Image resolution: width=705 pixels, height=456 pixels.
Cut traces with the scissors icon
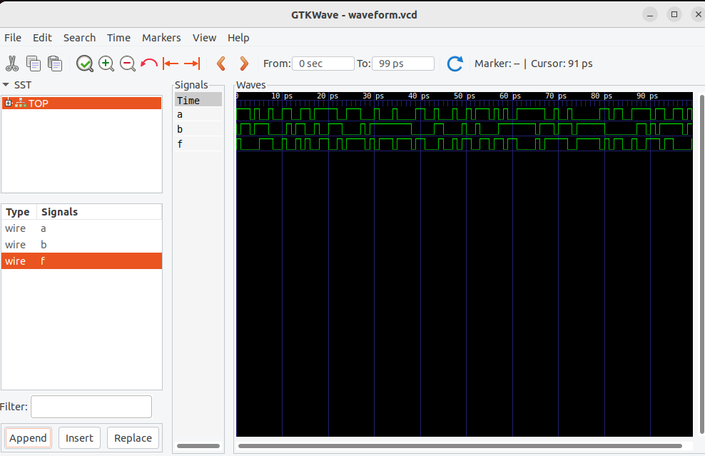(x=12, y=63)
